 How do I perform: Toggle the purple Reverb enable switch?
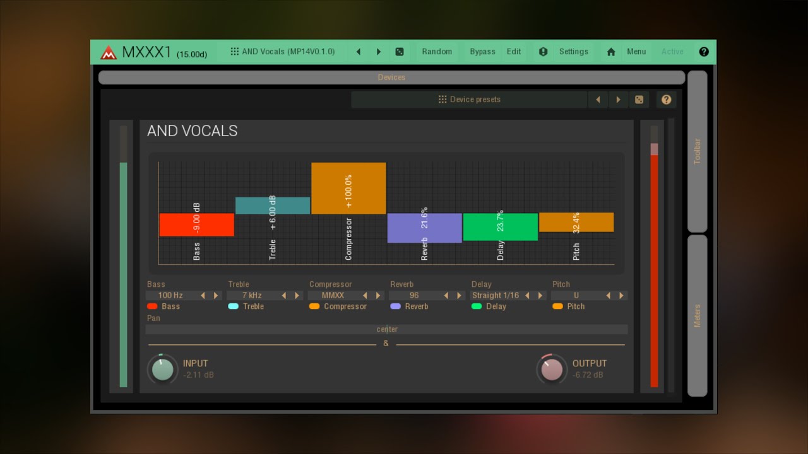pyautogui.click(x=396, y=306)
